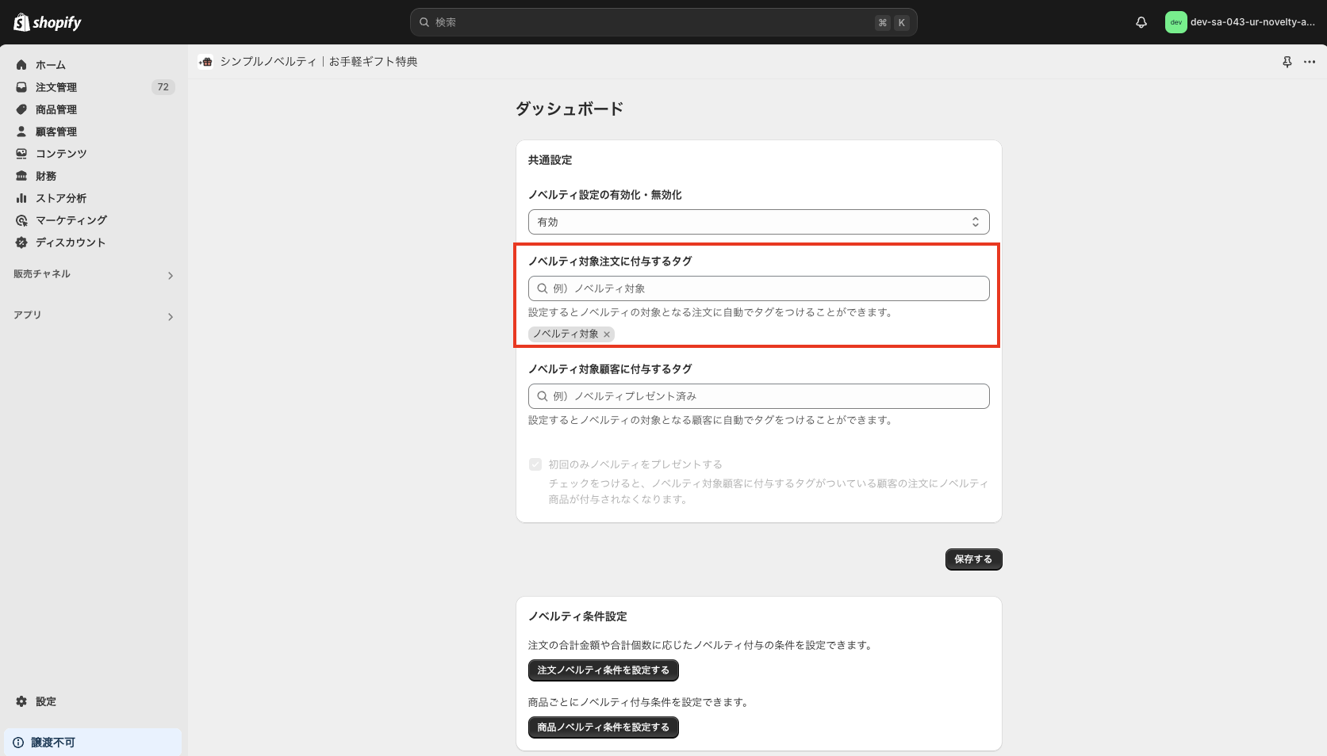This screenshot has height=756, width=1327.
Task: Select 商品管理 in the sidebar
Action: [x=56, y=109]
